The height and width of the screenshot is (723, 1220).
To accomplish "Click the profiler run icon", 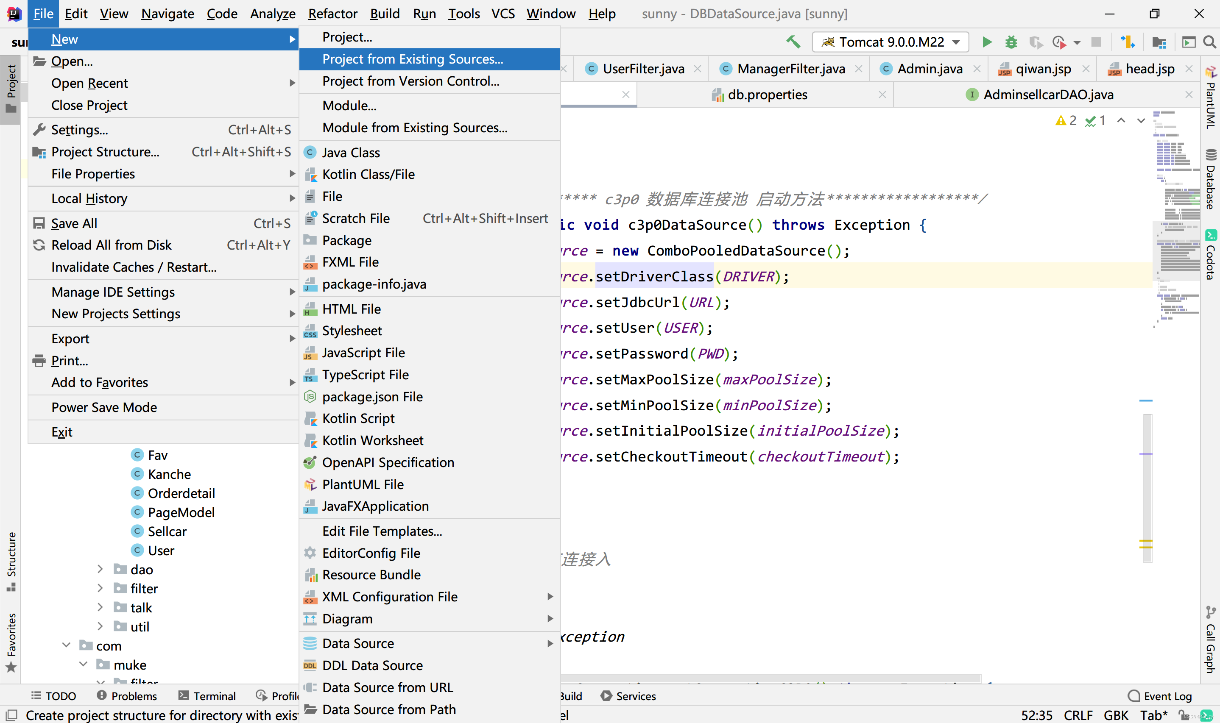I will coord(1059,42).
